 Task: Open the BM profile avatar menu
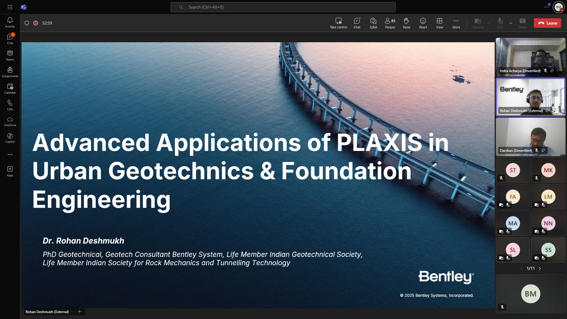pyautogui.click(x=558, y=7)
